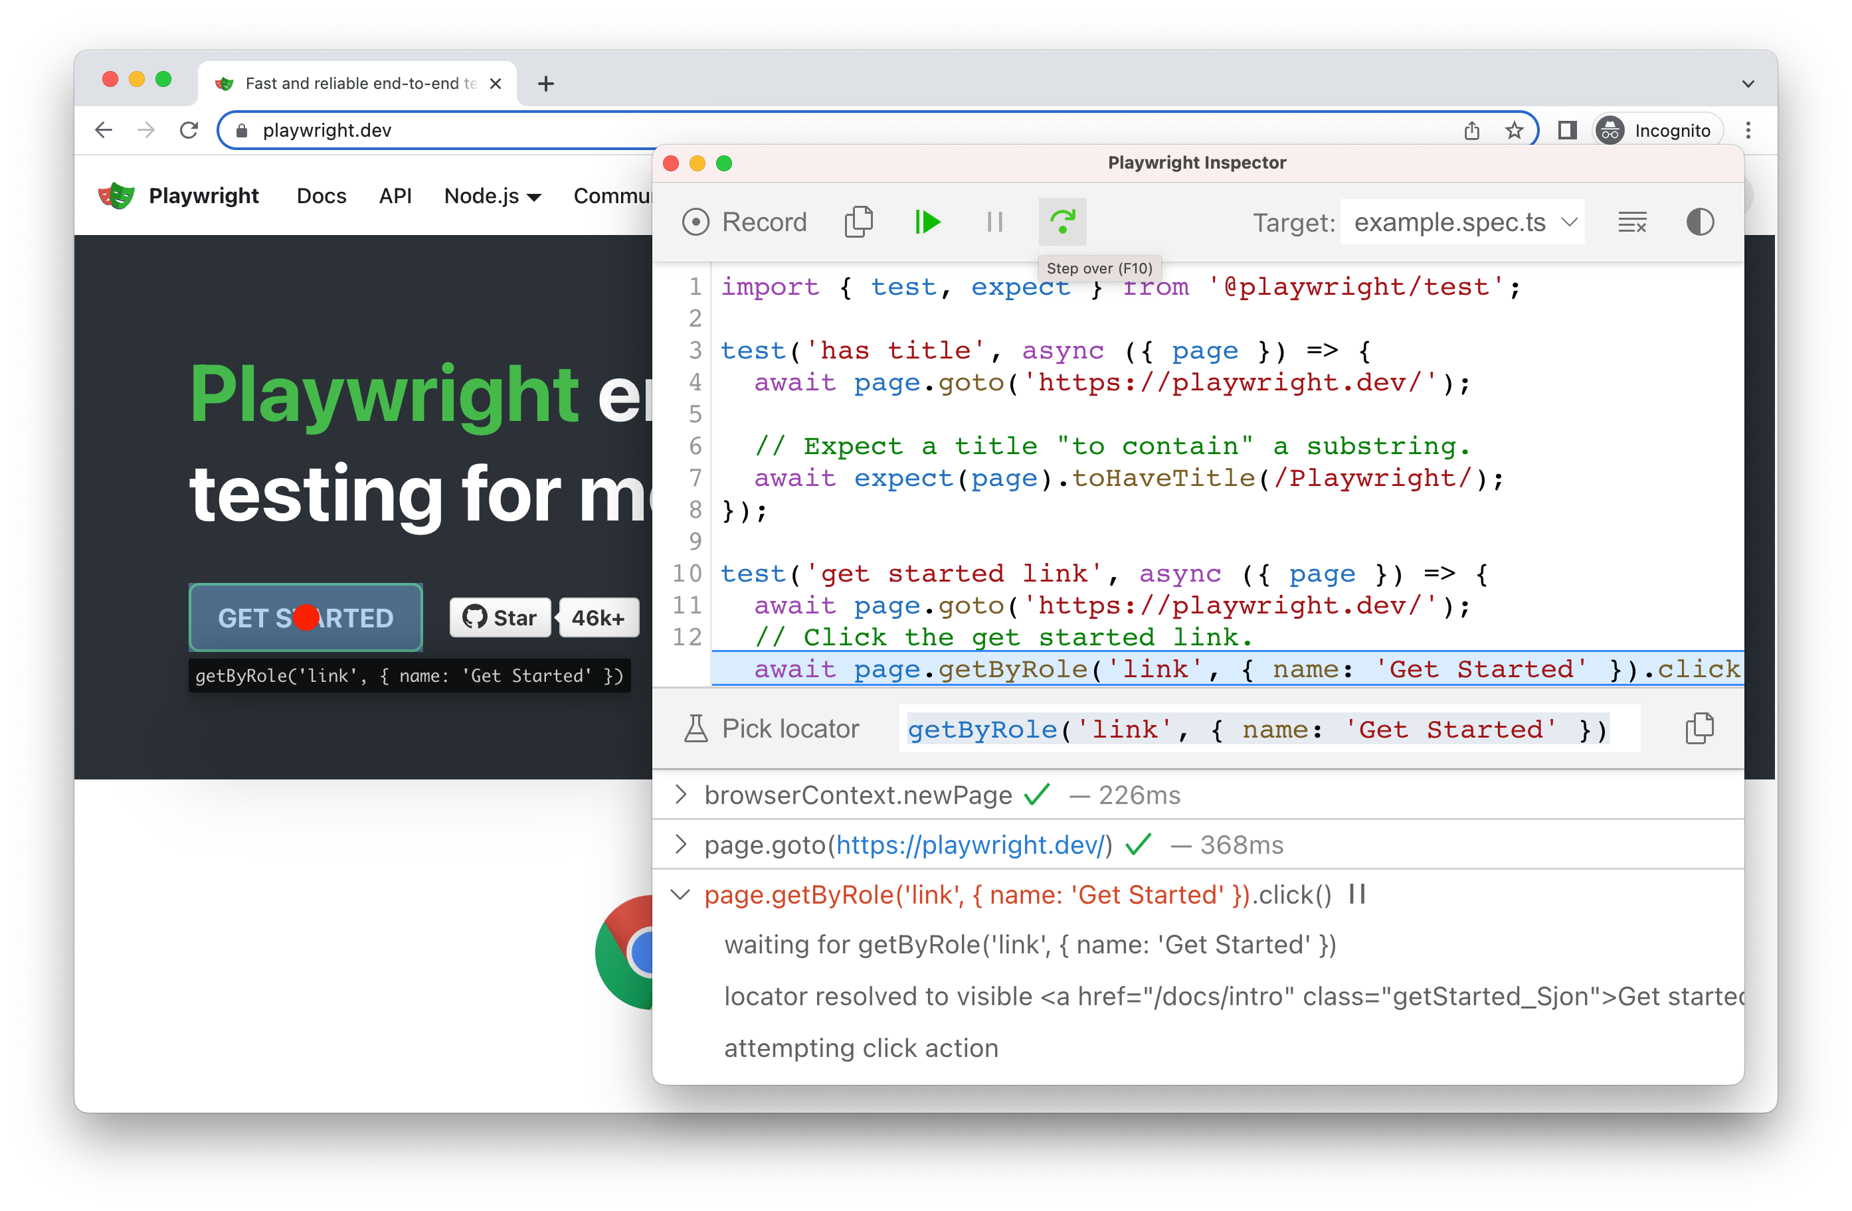This screenshot has height=1211, width=1852.
Task: Clear the Inspector log with the list-clear icon
Action: 1631,222
